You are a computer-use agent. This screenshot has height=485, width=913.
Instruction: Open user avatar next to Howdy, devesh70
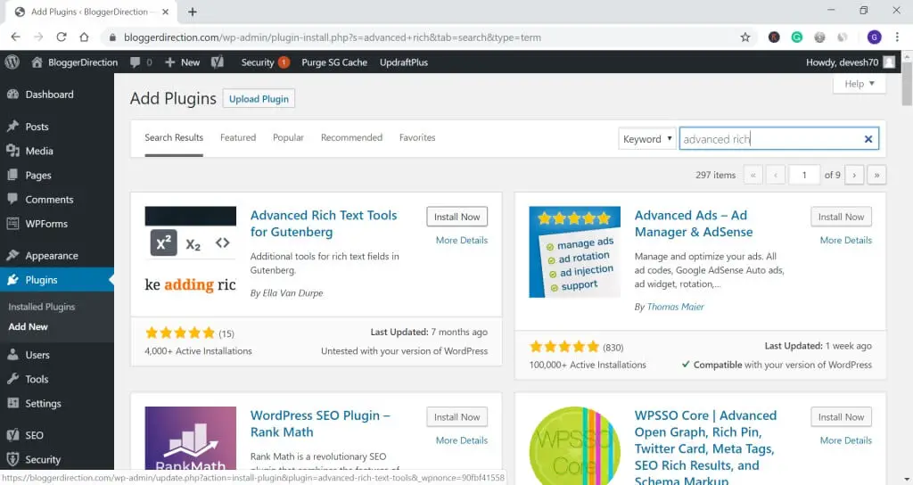[x=889, y=62]
